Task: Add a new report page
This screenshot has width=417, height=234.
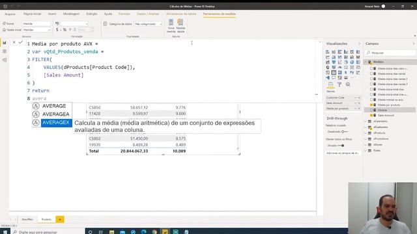Action: coord(60,220)
